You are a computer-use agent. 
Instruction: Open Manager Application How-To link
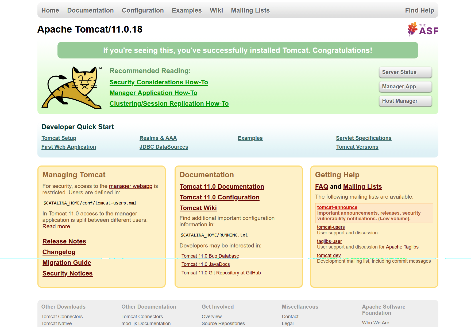[153, 93]
